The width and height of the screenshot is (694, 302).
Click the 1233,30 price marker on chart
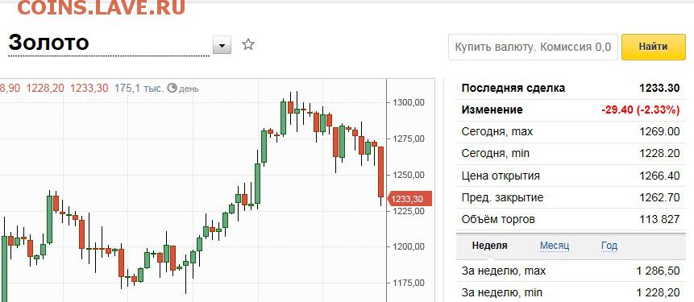tap(406, 200)
